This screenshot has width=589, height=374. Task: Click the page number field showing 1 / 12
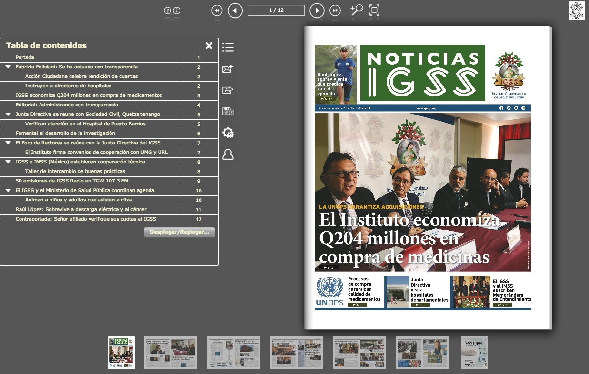(276, 10)
